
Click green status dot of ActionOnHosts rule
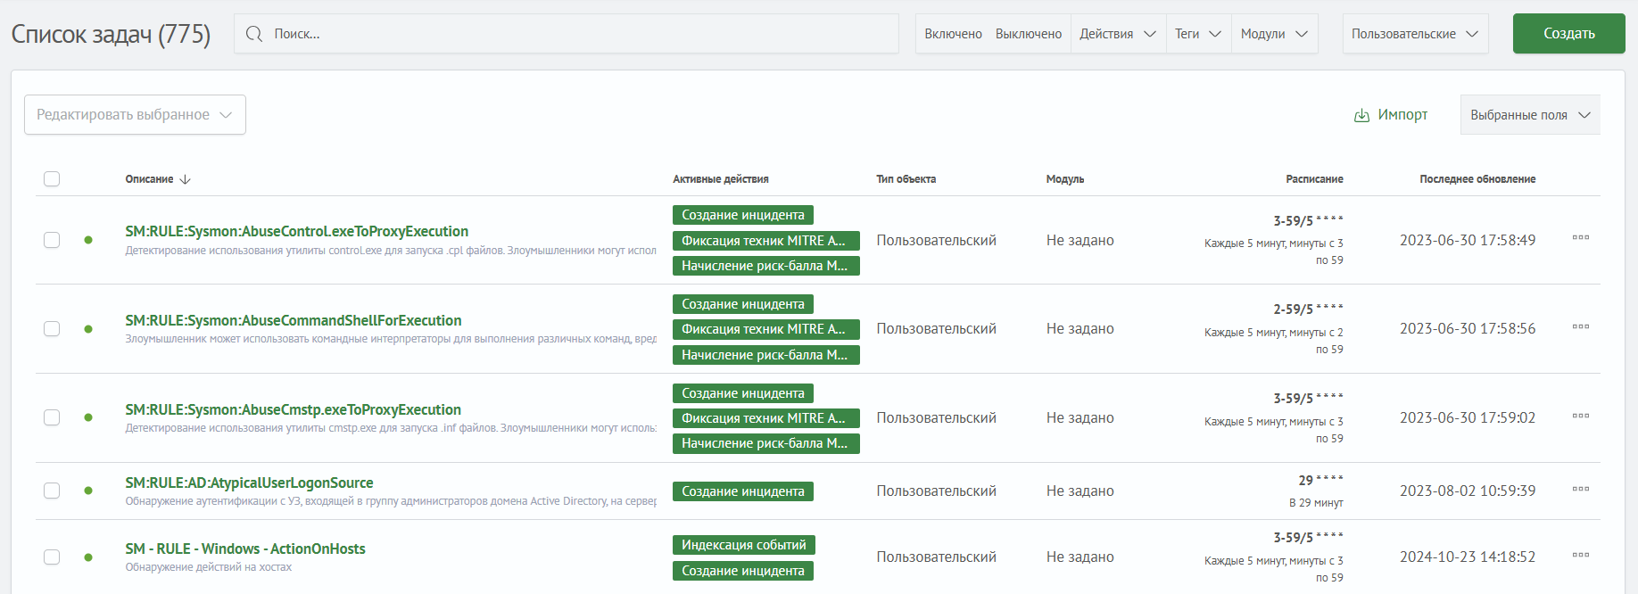tap(88, 557)
